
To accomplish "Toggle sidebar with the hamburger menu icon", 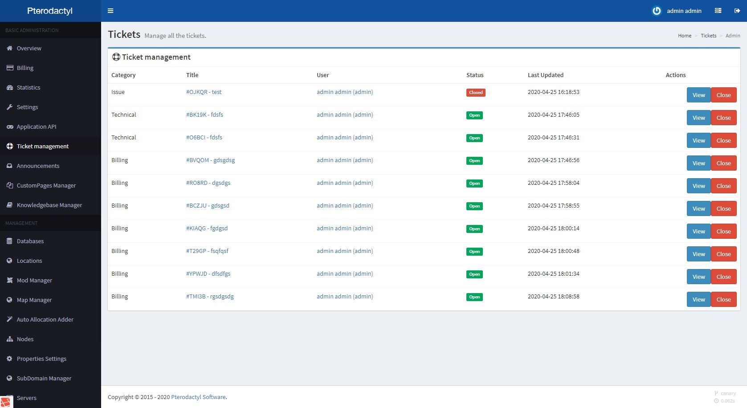I will pyautogui.click(x=110, y=11).
